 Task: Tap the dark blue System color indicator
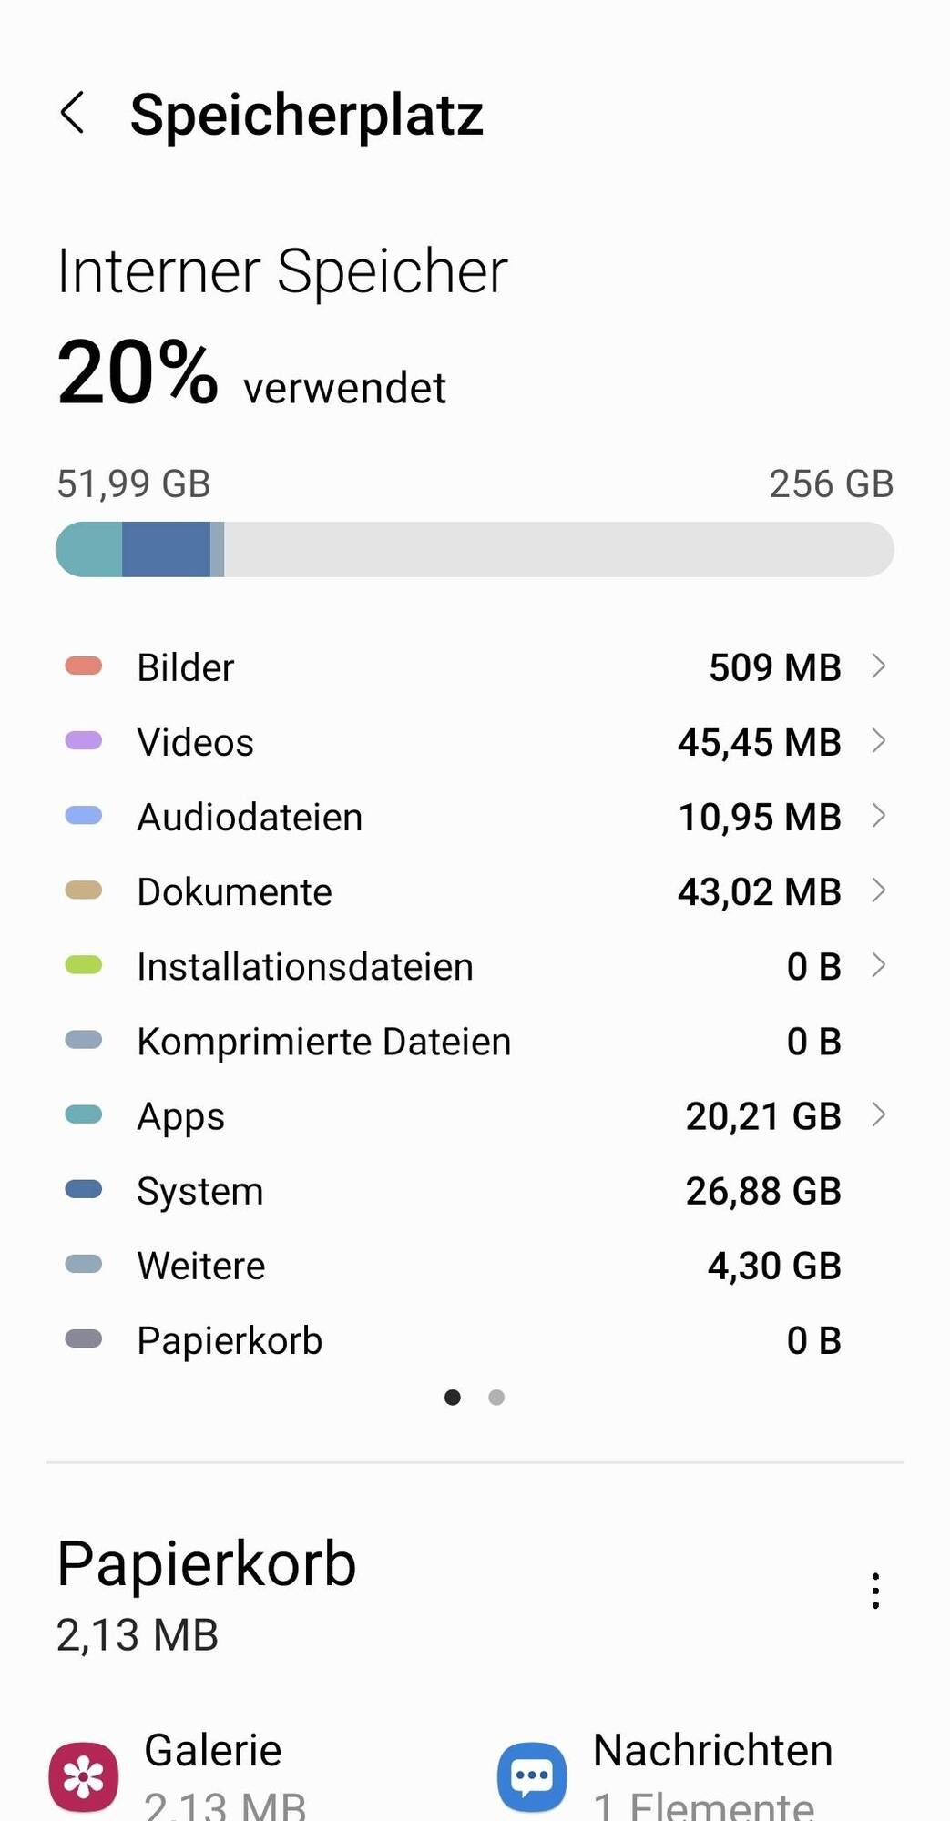tap(84, 1189)
